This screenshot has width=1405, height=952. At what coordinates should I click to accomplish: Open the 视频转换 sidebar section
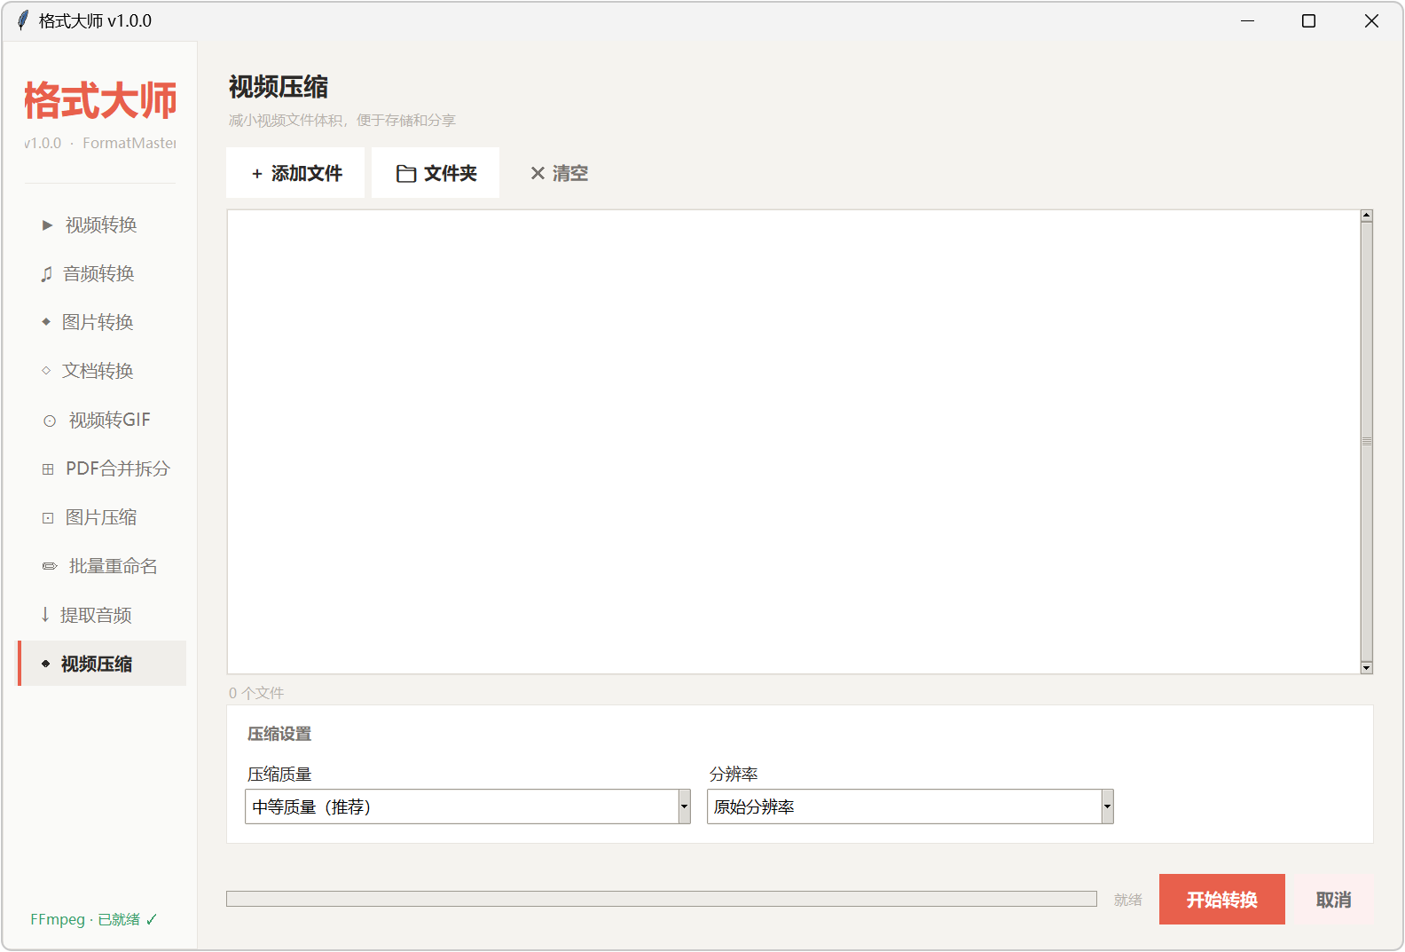pyautogui.click(x=102, y=224)
